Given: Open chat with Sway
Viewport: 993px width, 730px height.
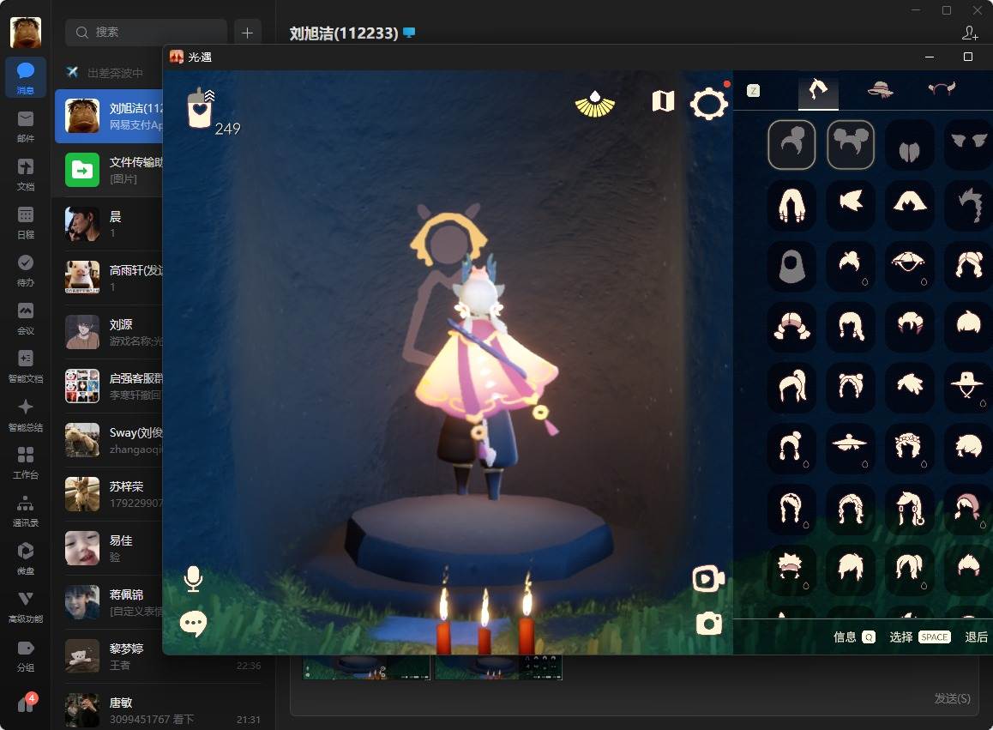Looking at the screenshot, I should tap(109, 440).
